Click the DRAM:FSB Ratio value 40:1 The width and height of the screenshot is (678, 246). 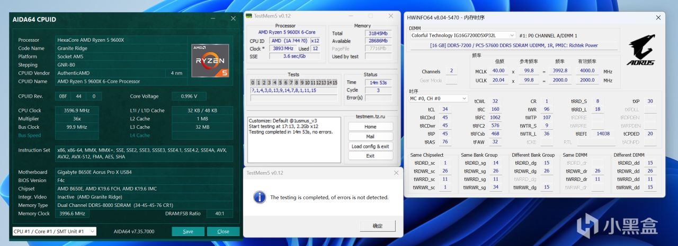[x=219, y=213]
